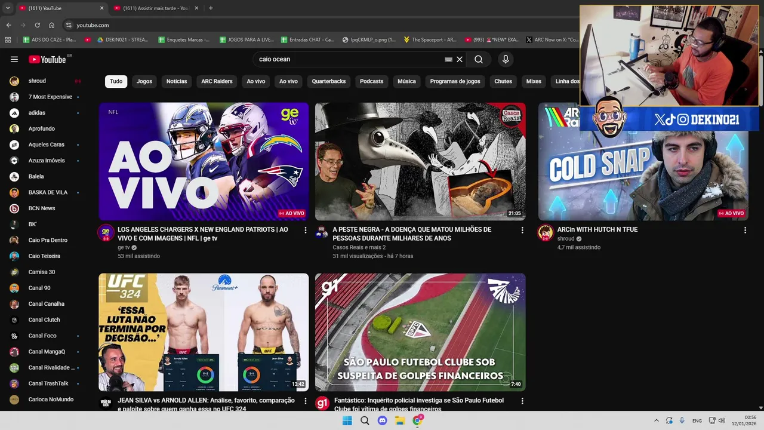Open a new browser tab with plus button
The image size is (764, 430).
click(x=211, y=8)
